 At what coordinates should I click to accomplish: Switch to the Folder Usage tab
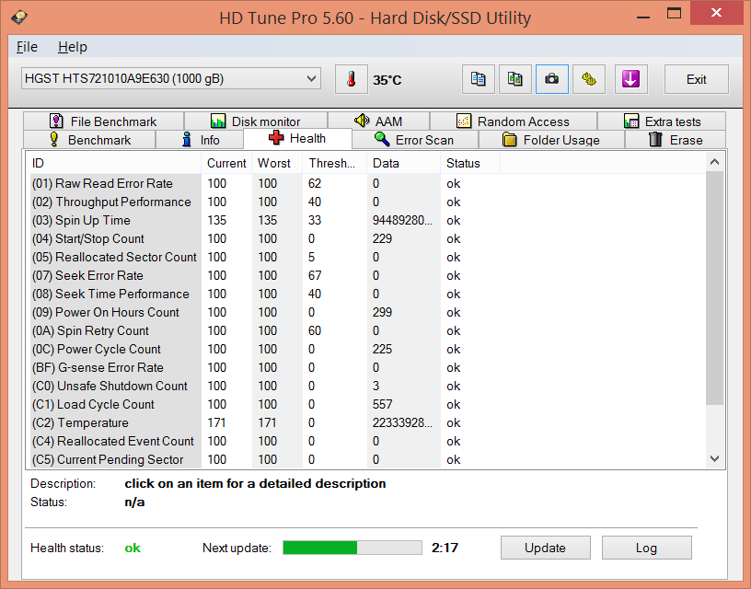(551, 140)
